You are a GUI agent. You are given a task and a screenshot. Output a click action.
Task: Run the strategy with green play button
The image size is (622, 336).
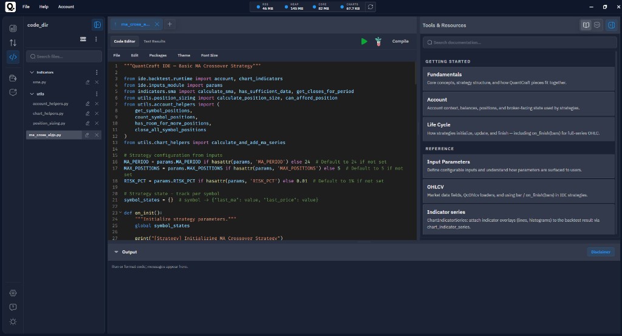coord(364,41)
